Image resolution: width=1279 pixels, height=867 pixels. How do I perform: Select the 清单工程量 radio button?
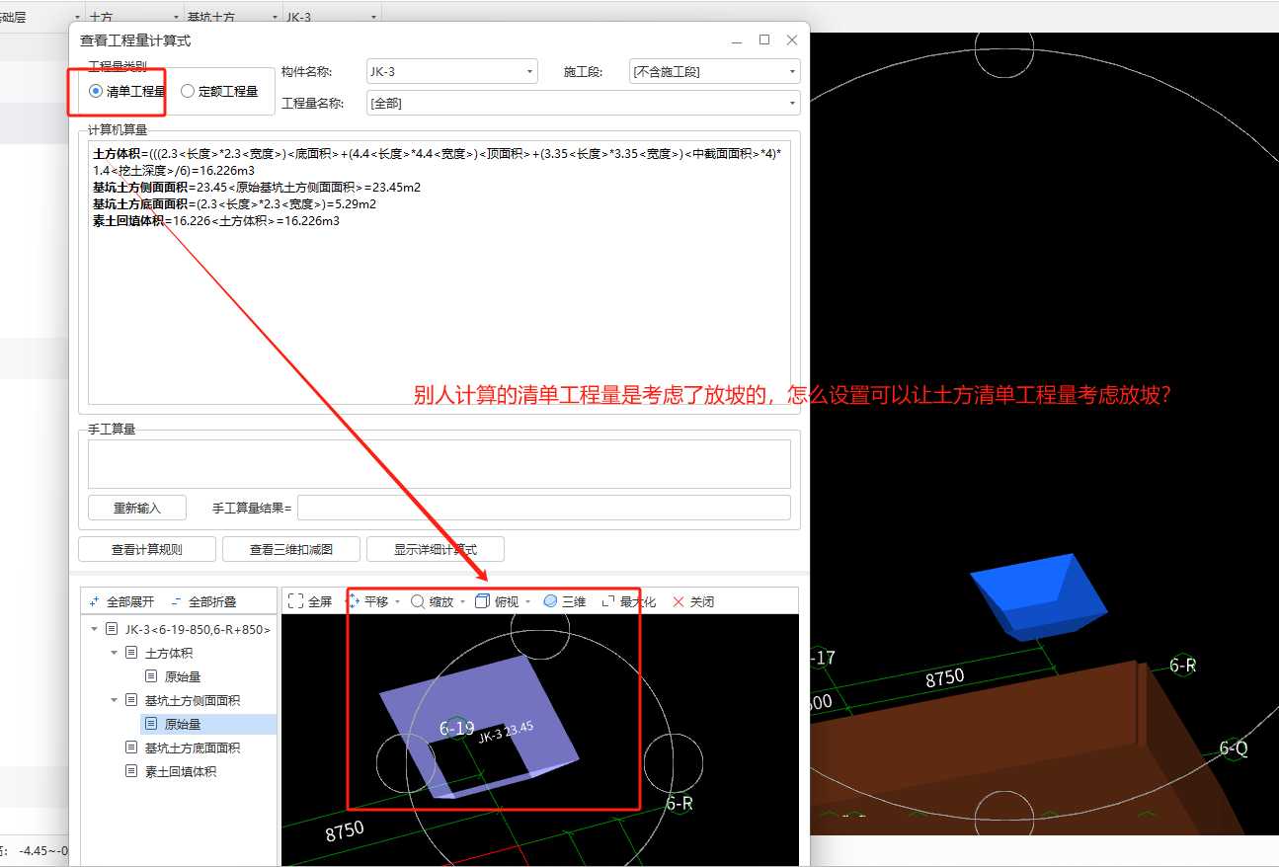[96, 91]
